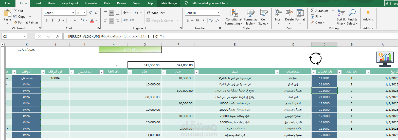Click the Copy icon
Screen dimensions: 398x140
pos(15,16)
